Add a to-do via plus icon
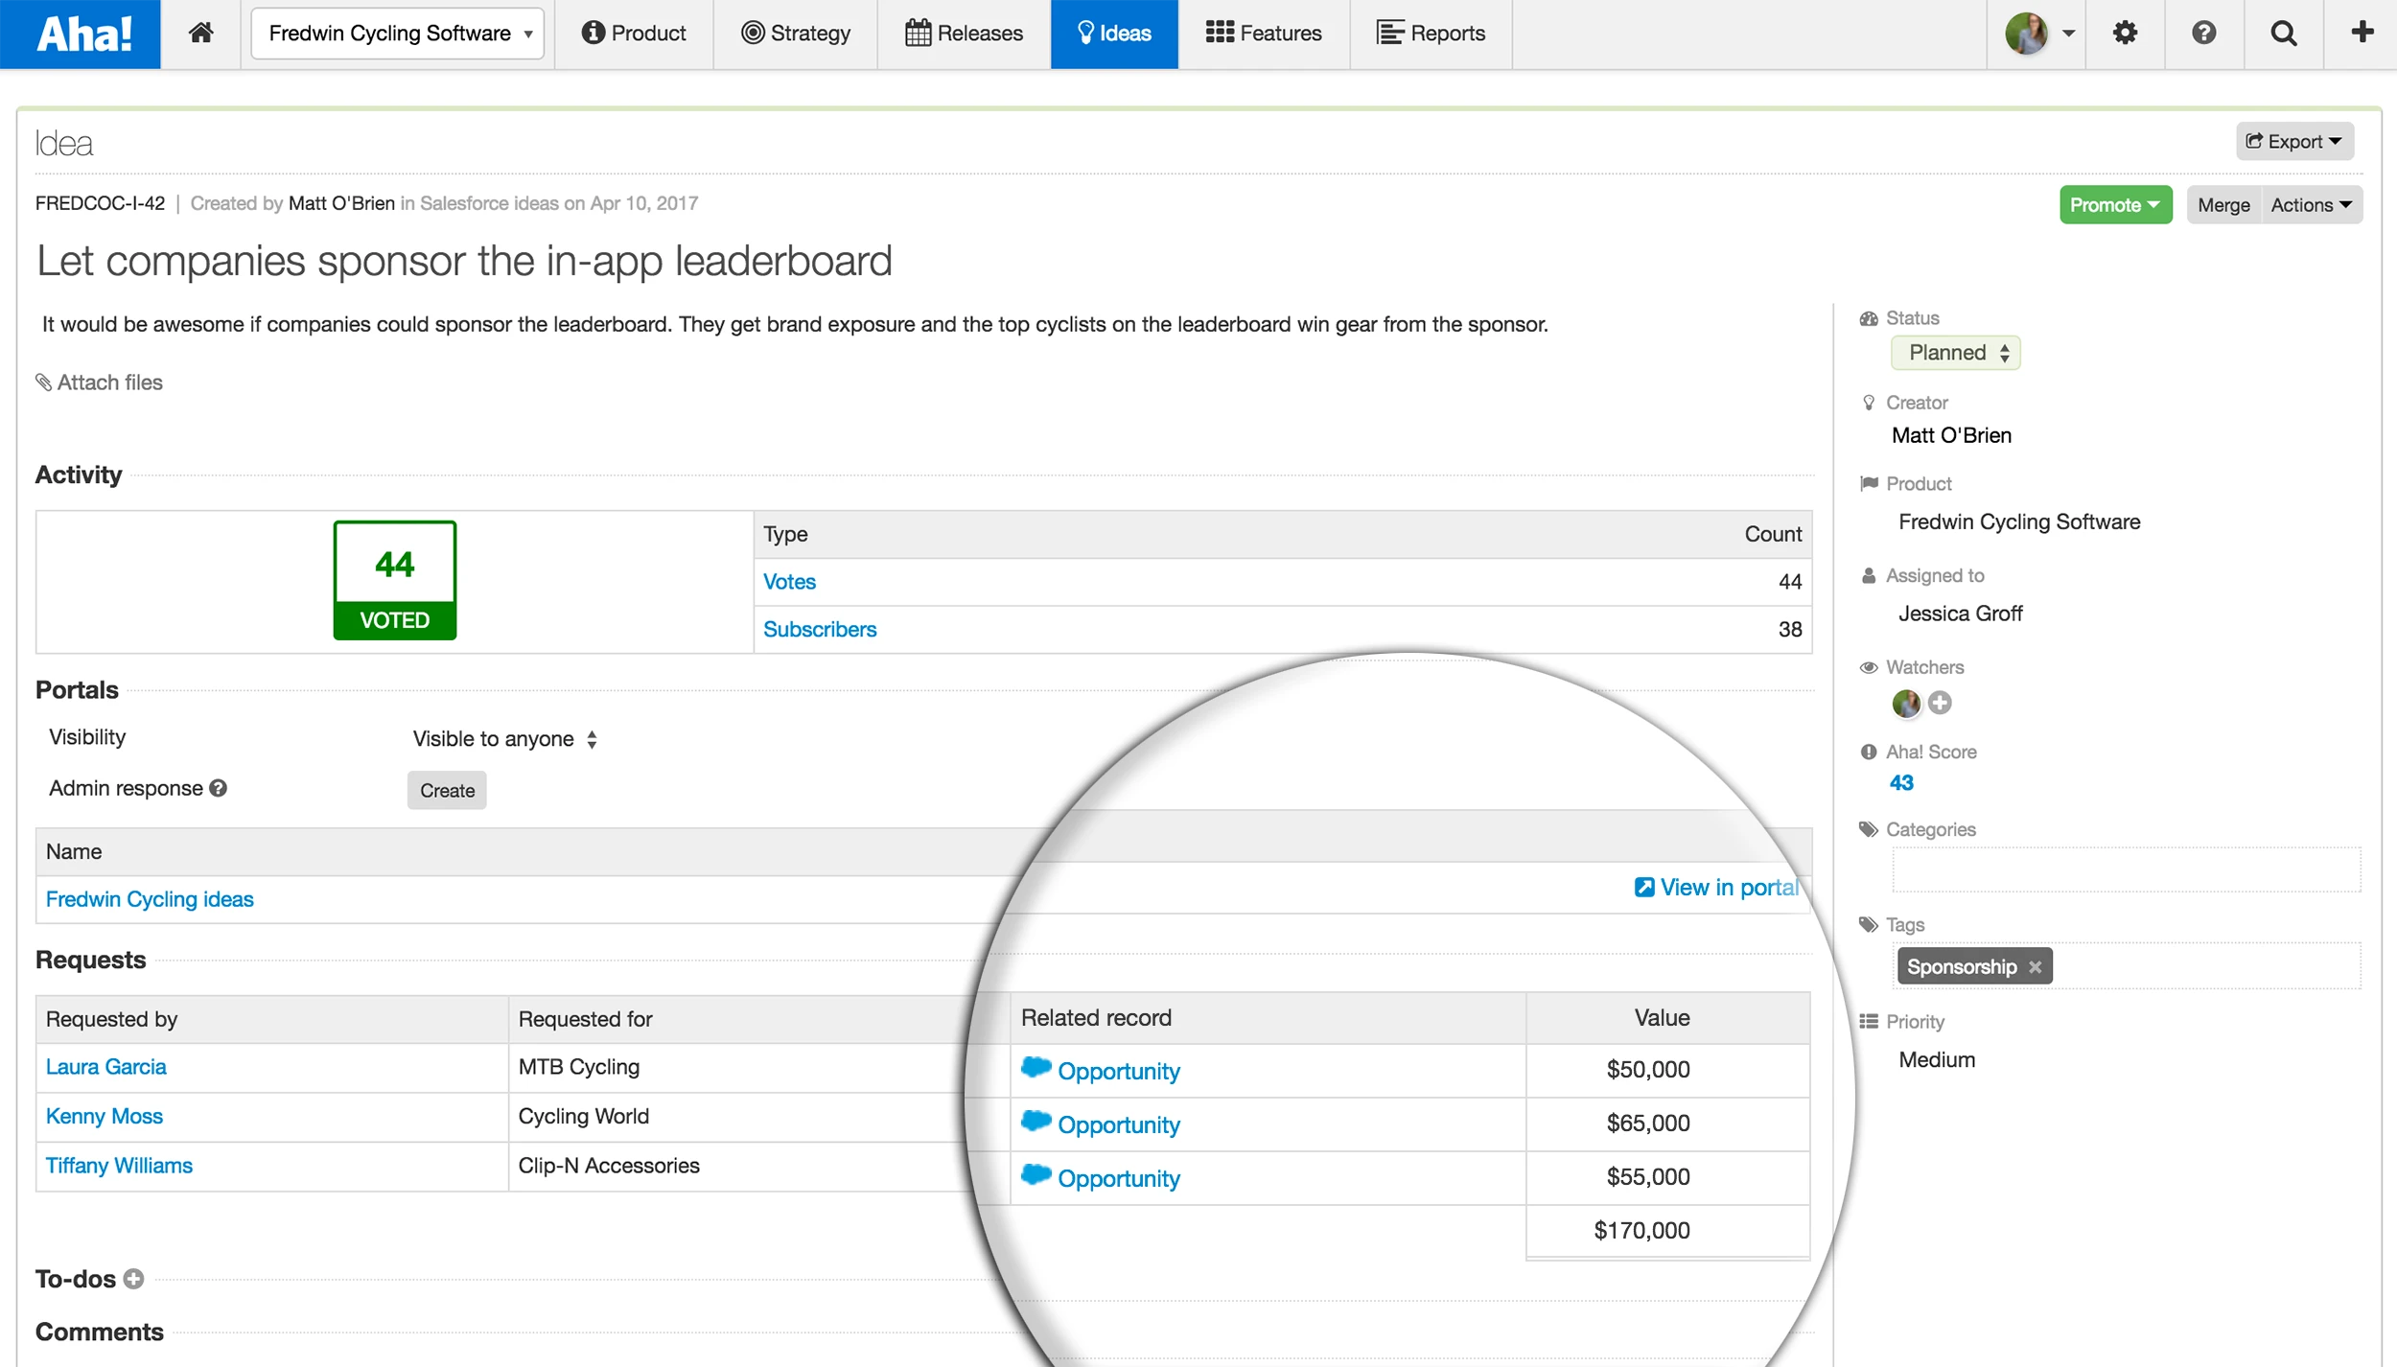 [134, 1279]
